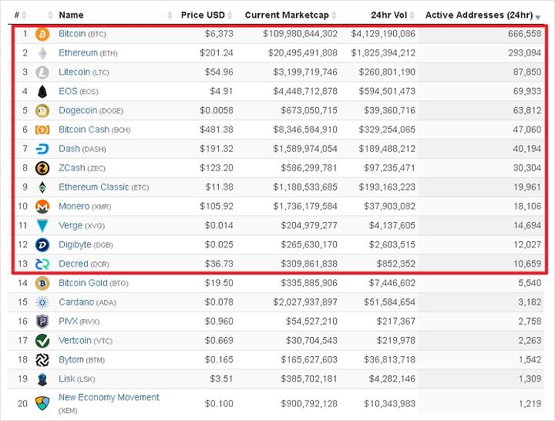Click the Lisk blue logo icon
555x421 pixels.
point(42,379)
